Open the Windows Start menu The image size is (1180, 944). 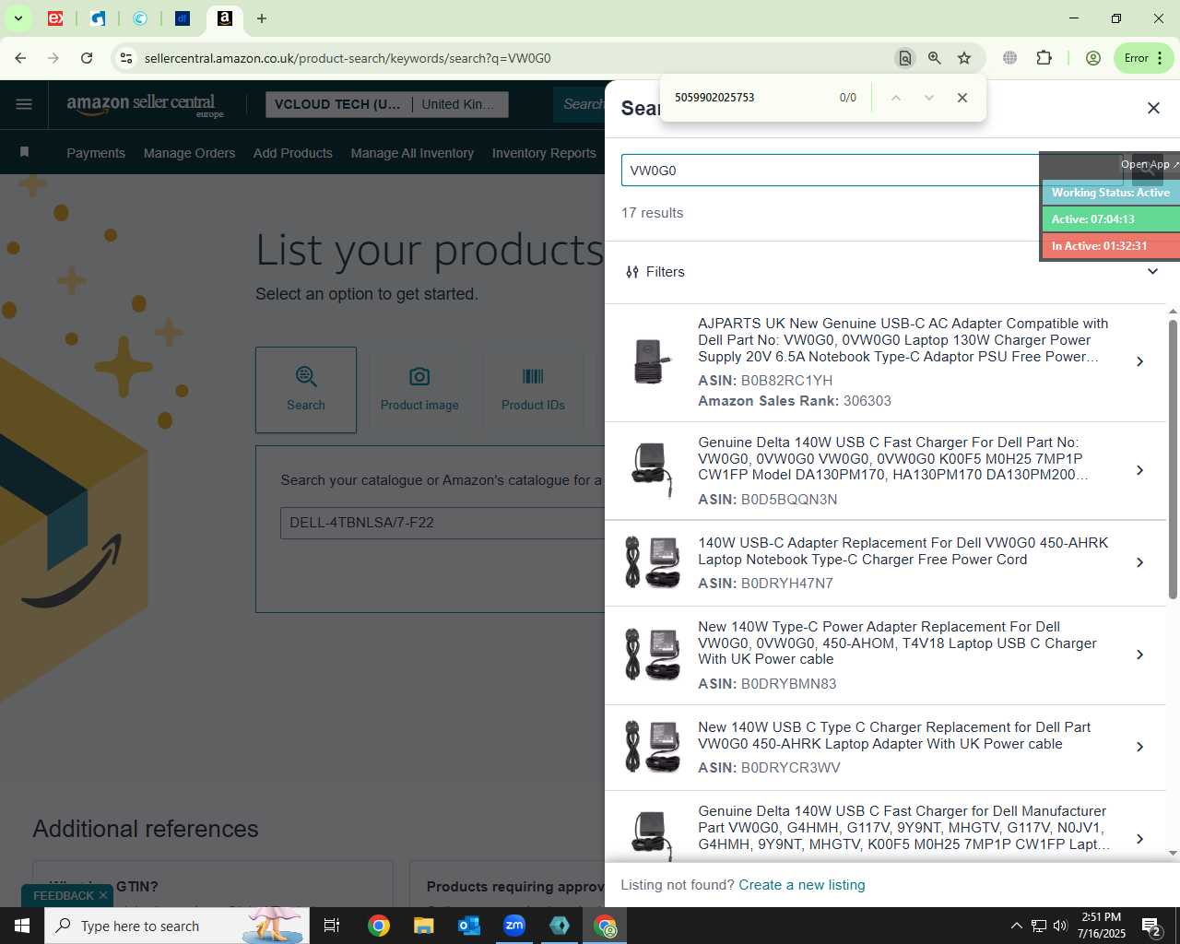(22, 926)
